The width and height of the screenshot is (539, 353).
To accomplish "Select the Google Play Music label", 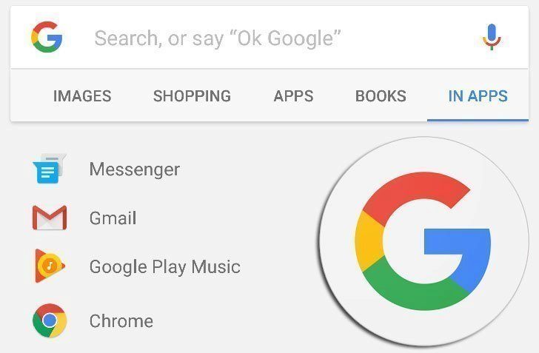I will coord(164,266).
